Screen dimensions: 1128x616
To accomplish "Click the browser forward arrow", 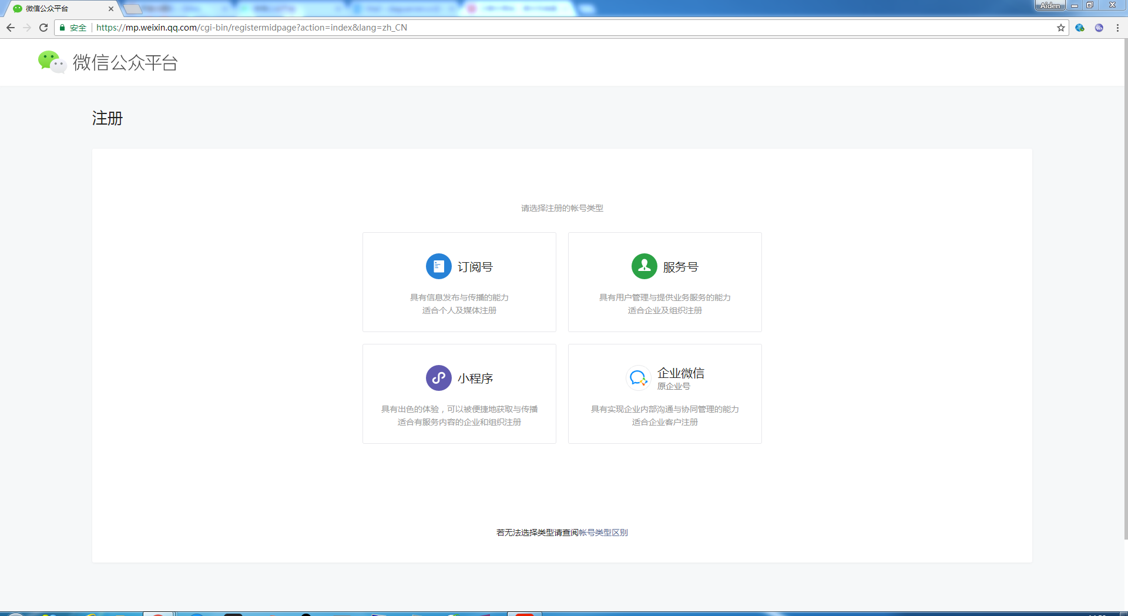I will point(27,28).
